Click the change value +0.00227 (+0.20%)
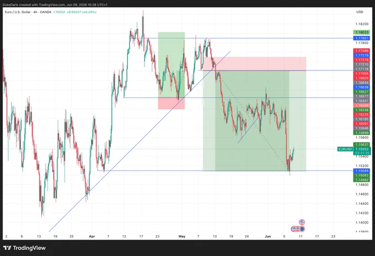The width and height of the screenshot is (375, 256). tap(82, 12)
